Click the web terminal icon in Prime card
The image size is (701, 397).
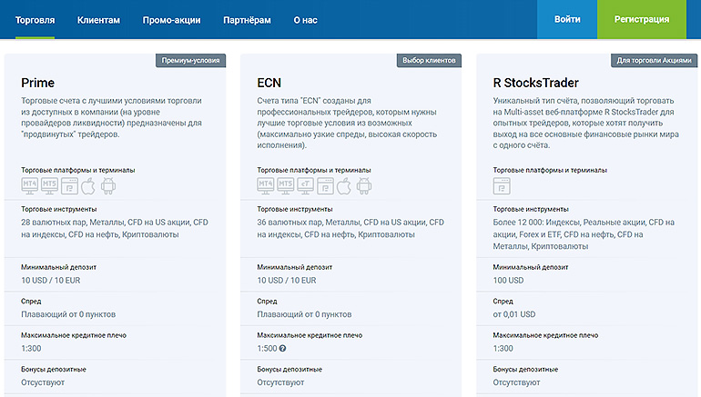click(69, 186)
